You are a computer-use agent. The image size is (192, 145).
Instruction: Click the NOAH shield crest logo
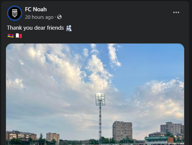point(15,13)
